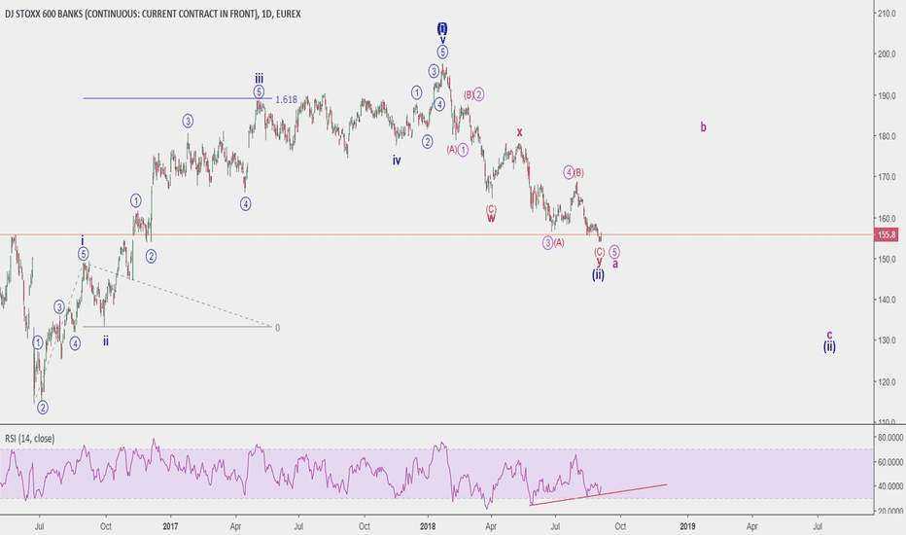Viewport: 906px width, 535px height.
Task: Click the 60.0000 RSI axis value
Action: 889,462
